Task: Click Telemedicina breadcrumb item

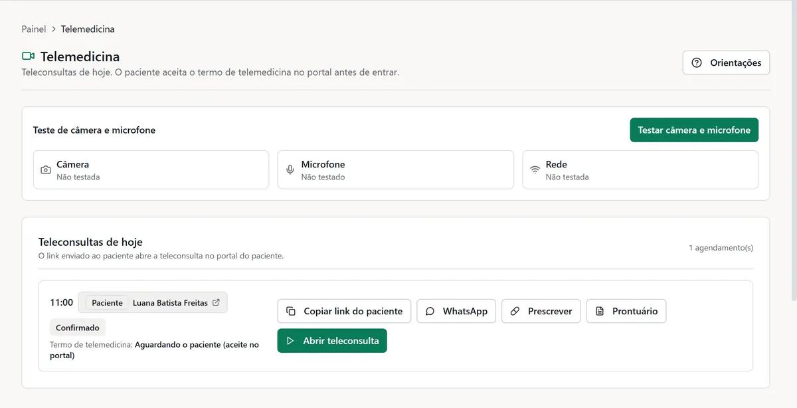Action: (x=88, y=29)
